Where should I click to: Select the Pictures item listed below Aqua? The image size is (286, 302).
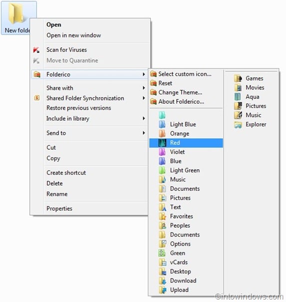coord(256,106)
